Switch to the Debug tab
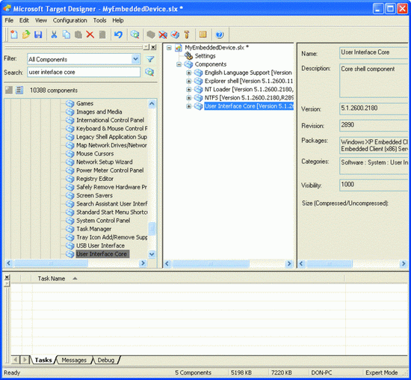Image resolution: width=411 pixels, height=380 pixels. [x=106, y=360]
